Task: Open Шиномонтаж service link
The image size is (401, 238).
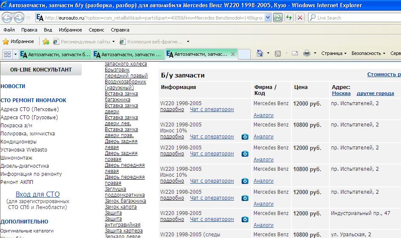Action: click(17, 158)
